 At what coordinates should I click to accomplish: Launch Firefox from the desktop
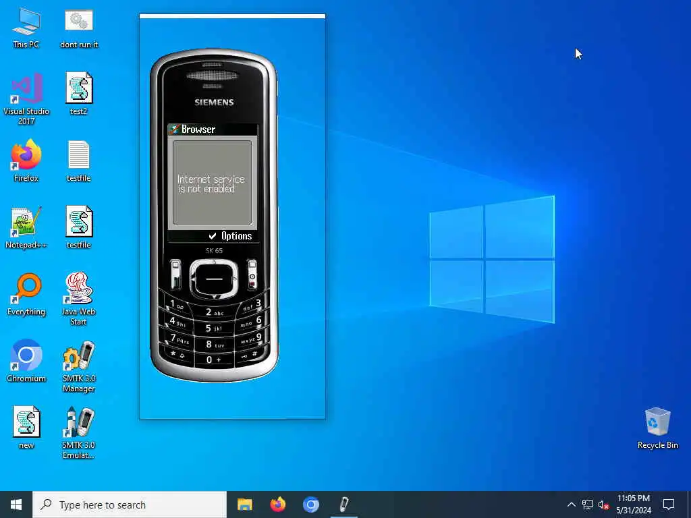pyautogui.click(x=26, y=161)
